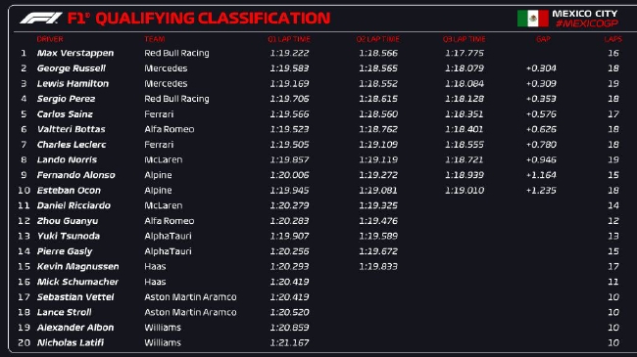Select Sebastian Vettel's Aston Martin Aramco team
The width and height of the screenshot is (637, 357).
coord(190,297)
